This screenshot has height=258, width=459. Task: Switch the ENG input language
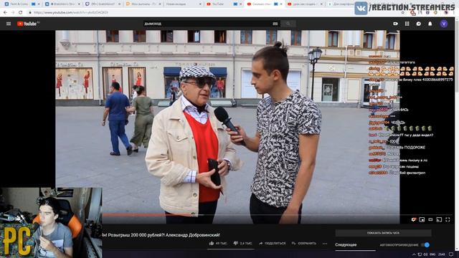pyautogui.click(x=432, y=254)
